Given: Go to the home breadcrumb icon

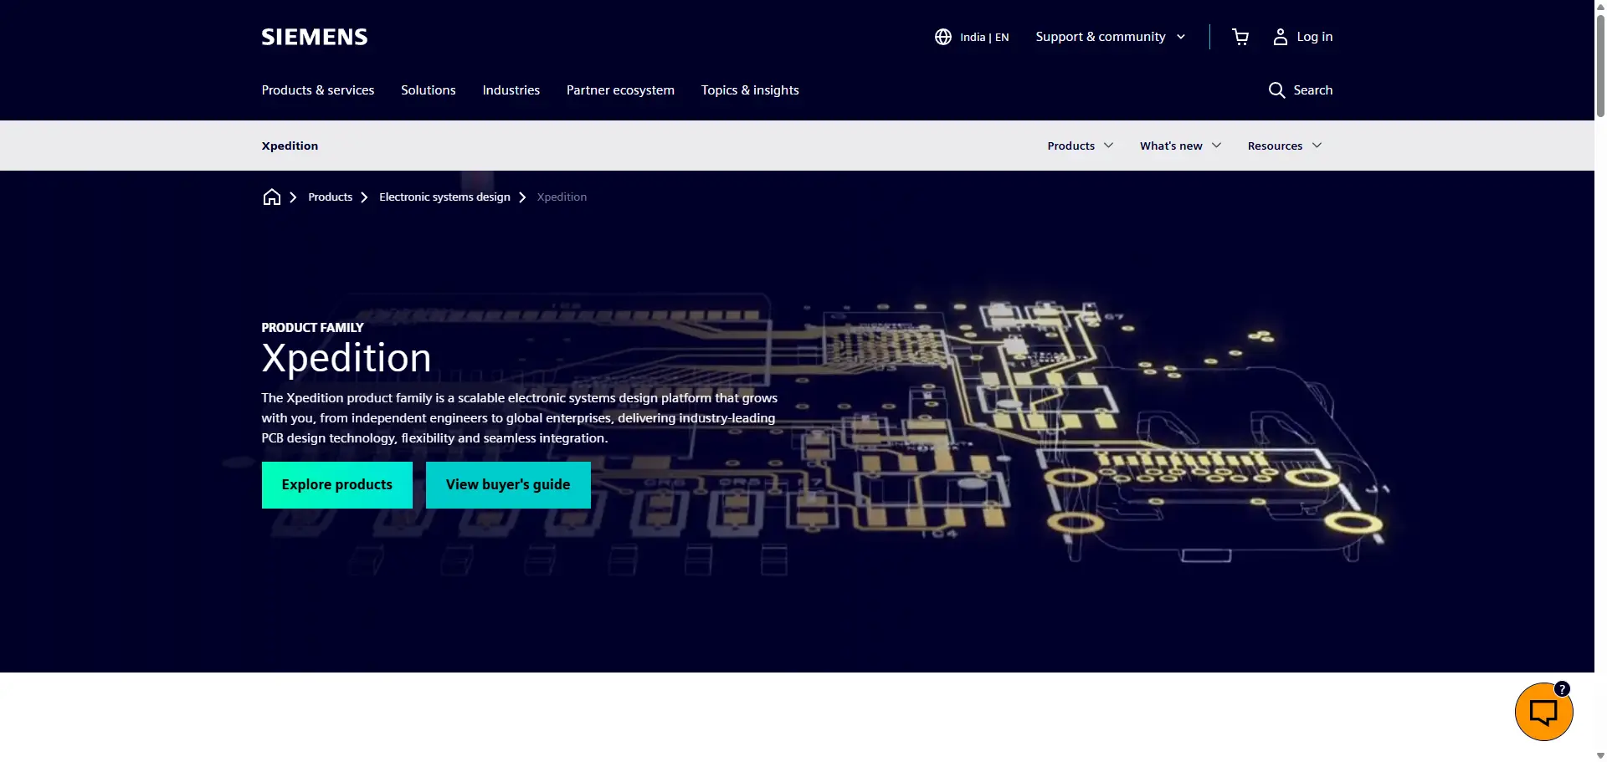Looking at the screenshot, I should [272, 197].
